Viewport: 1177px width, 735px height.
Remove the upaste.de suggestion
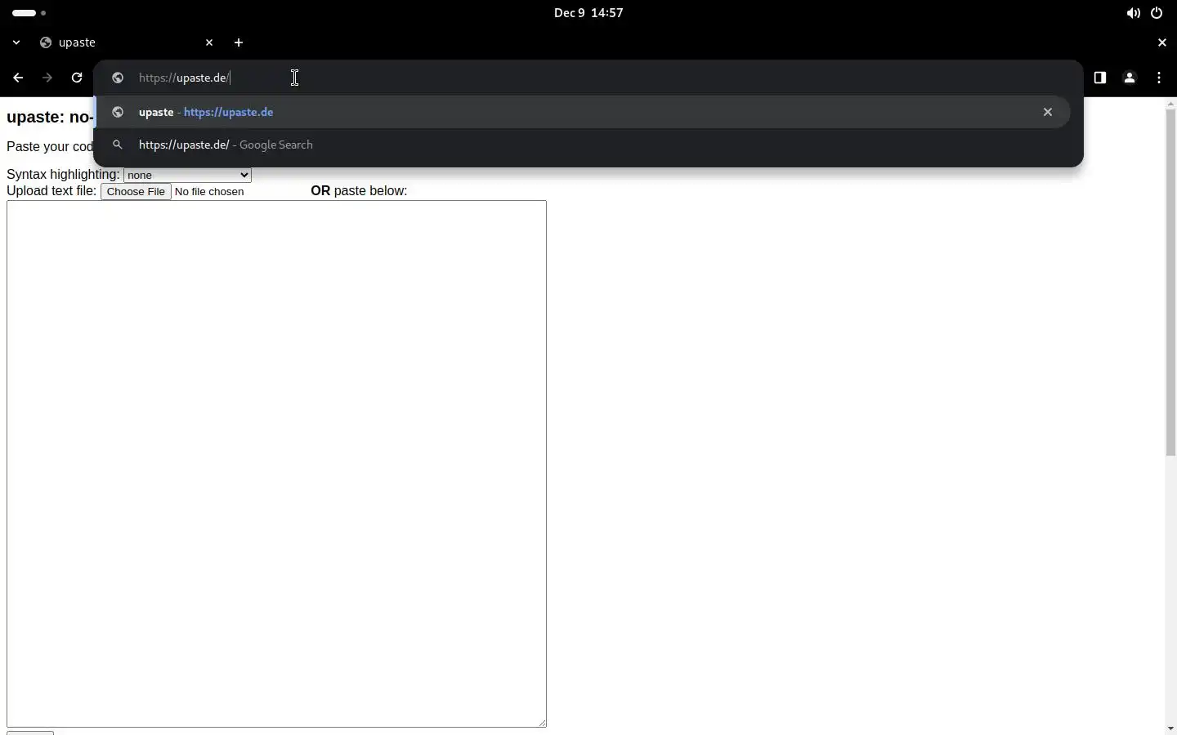pyautogui.click(x=1048, y=112)
